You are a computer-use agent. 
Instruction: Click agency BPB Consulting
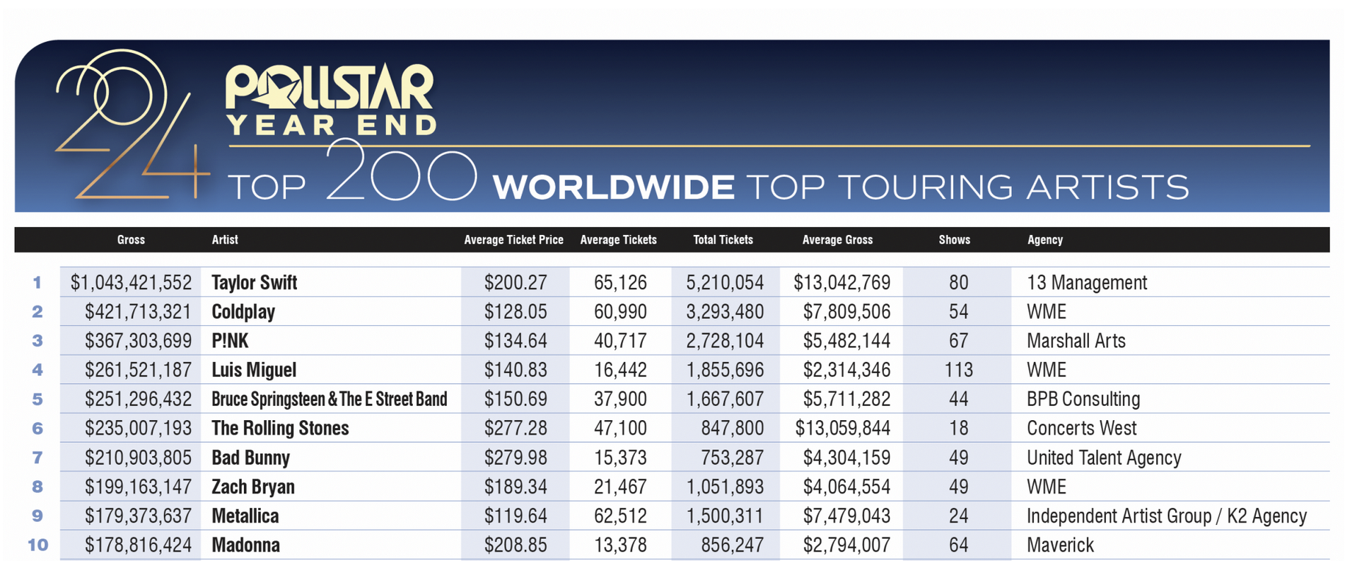point(1083,399)
